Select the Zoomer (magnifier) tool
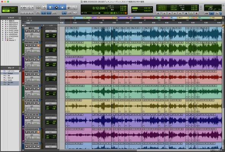The height and width of the screenshot is (152, 225). point(44,7)
